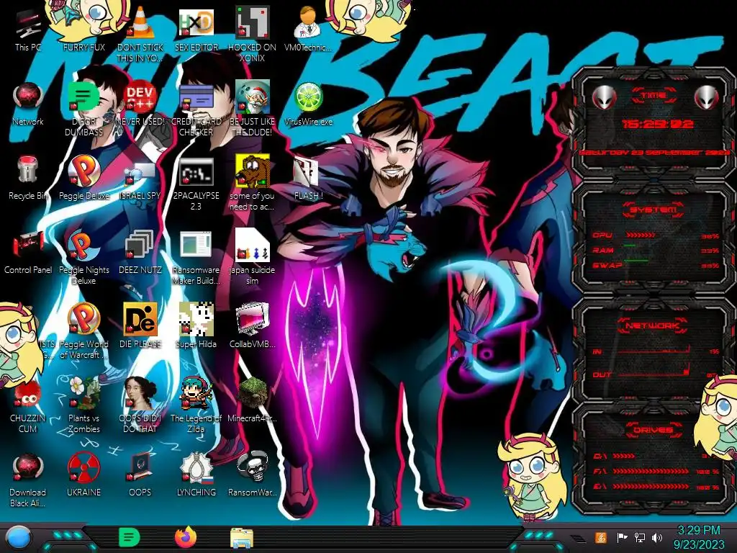Image resolution: width=737 pixels, height=553 pixels.
Task: Click the orange Java tray icon
Action: [x=600, y=537]
